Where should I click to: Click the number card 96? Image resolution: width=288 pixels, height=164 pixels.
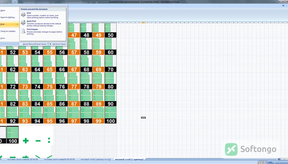[x=62, y=115]
